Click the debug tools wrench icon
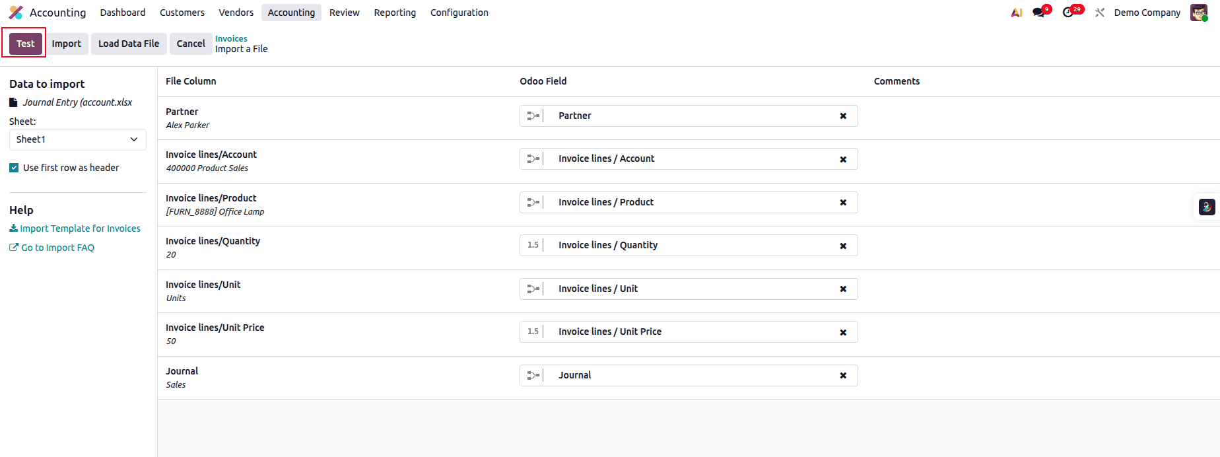1220x457 pixels. (x=1100, y=13)
